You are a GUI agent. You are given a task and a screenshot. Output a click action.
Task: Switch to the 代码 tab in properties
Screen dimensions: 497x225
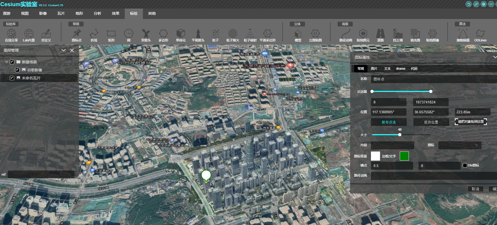pyautogui.click(x=414, y=69)
